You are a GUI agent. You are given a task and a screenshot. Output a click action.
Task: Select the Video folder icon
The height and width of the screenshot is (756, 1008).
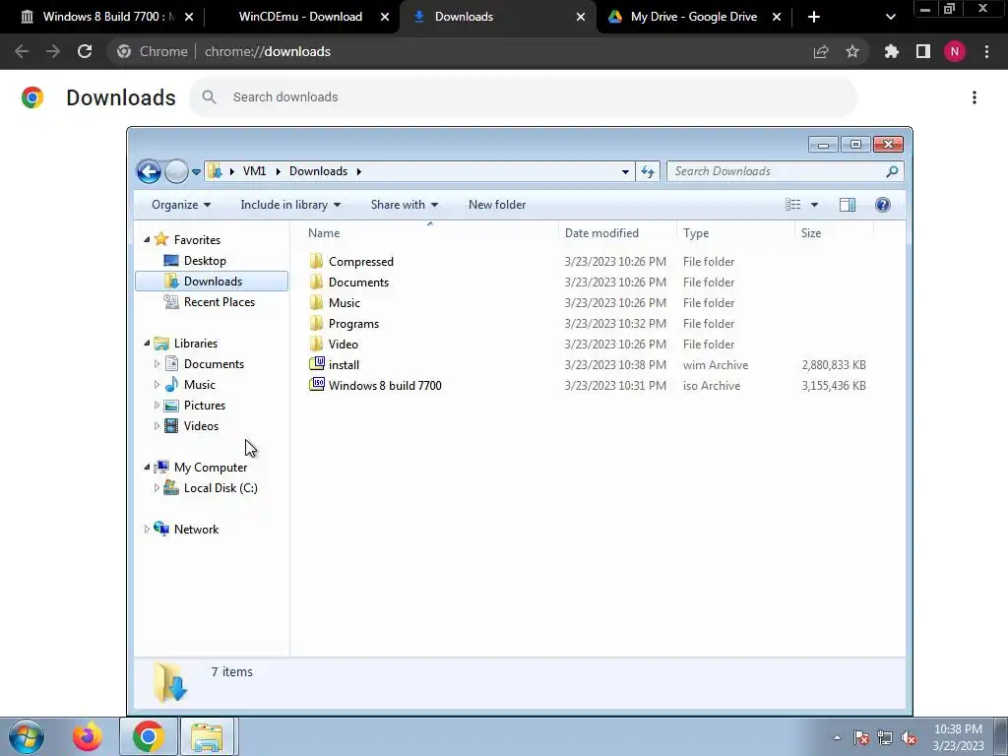pos(316,344)
